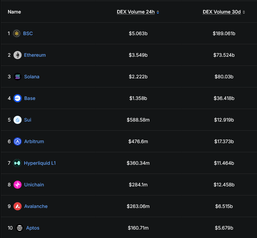Click the BSC chain logo icon
The width and height of the screenshot is (257, 238).
pyautogui.click(x=17, y=33)
